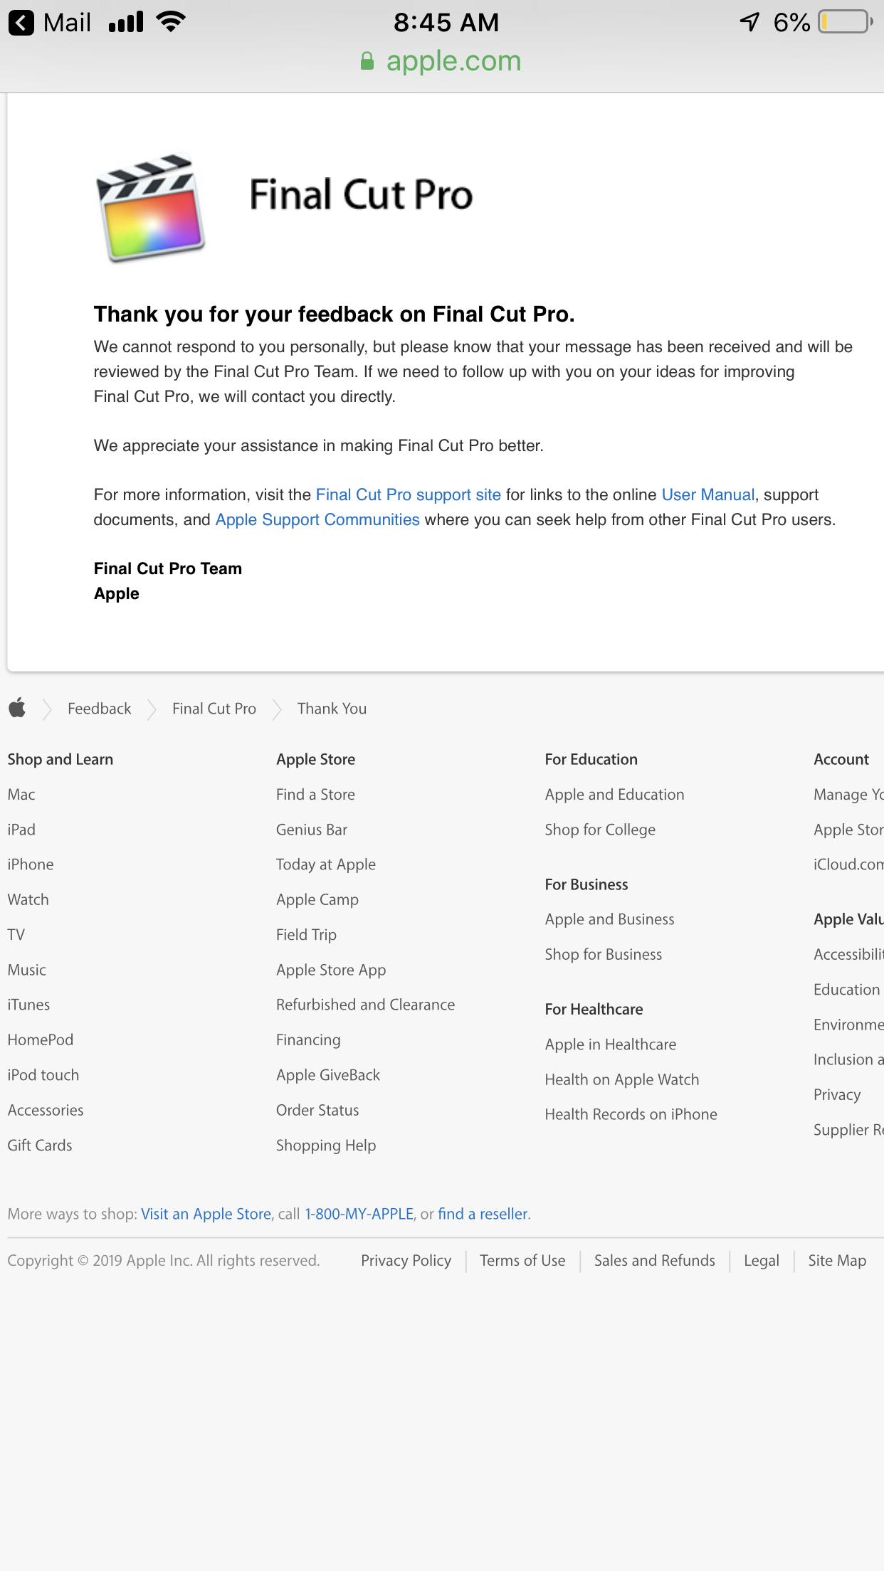Open the Site Map footer link

[x=837, y=1261]
